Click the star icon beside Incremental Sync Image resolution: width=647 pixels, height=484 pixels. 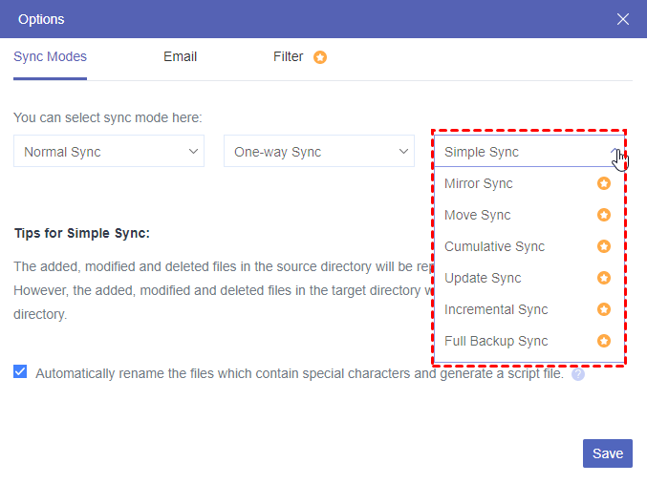603,309
